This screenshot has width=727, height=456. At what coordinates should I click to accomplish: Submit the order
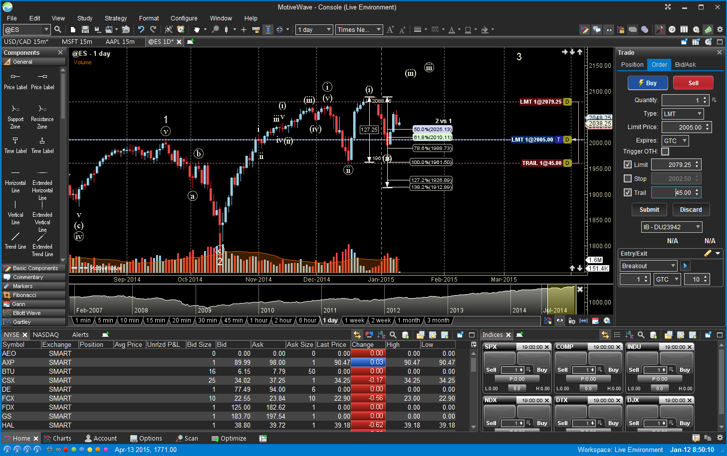point(649,210)
